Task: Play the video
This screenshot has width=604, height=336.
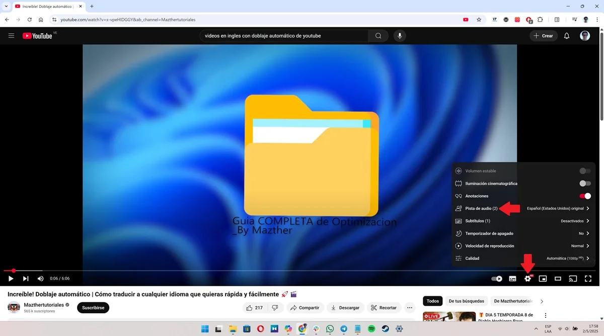Action: click(x=11, y=279)
